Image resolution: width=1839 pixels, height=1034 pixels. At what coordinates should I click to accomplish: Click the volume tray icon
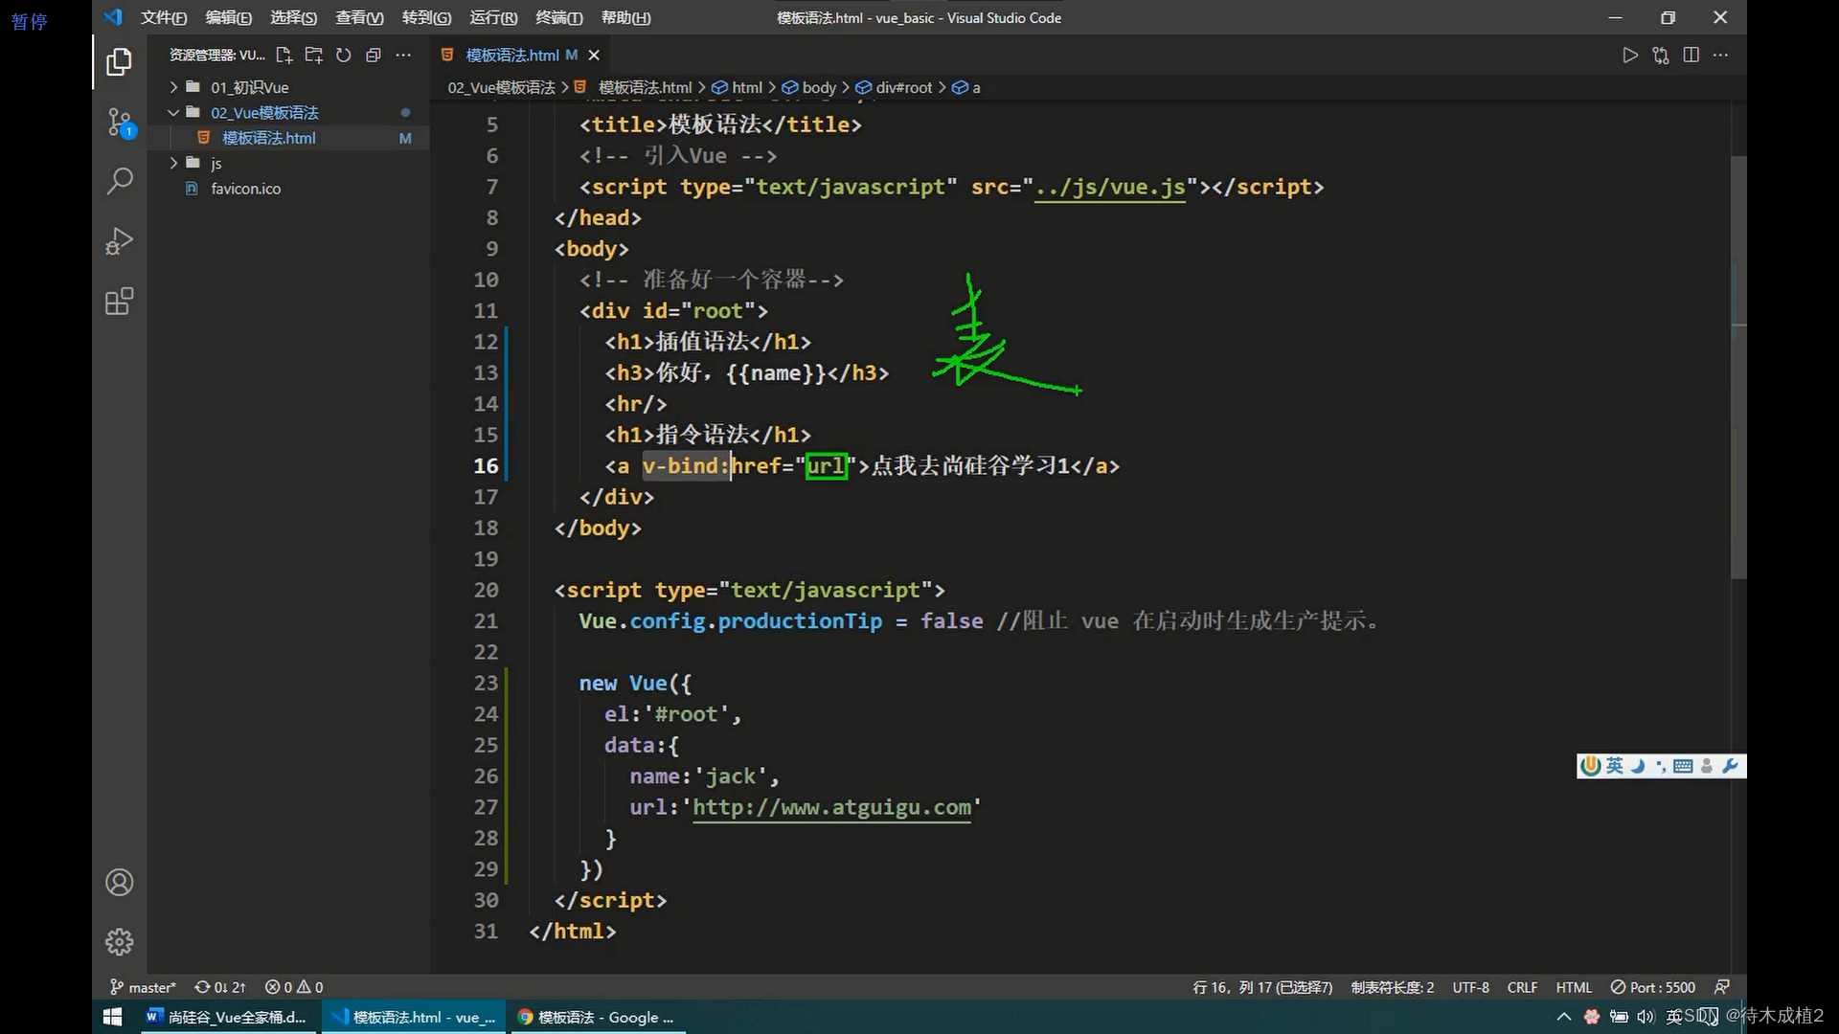coord(1646,1017)
